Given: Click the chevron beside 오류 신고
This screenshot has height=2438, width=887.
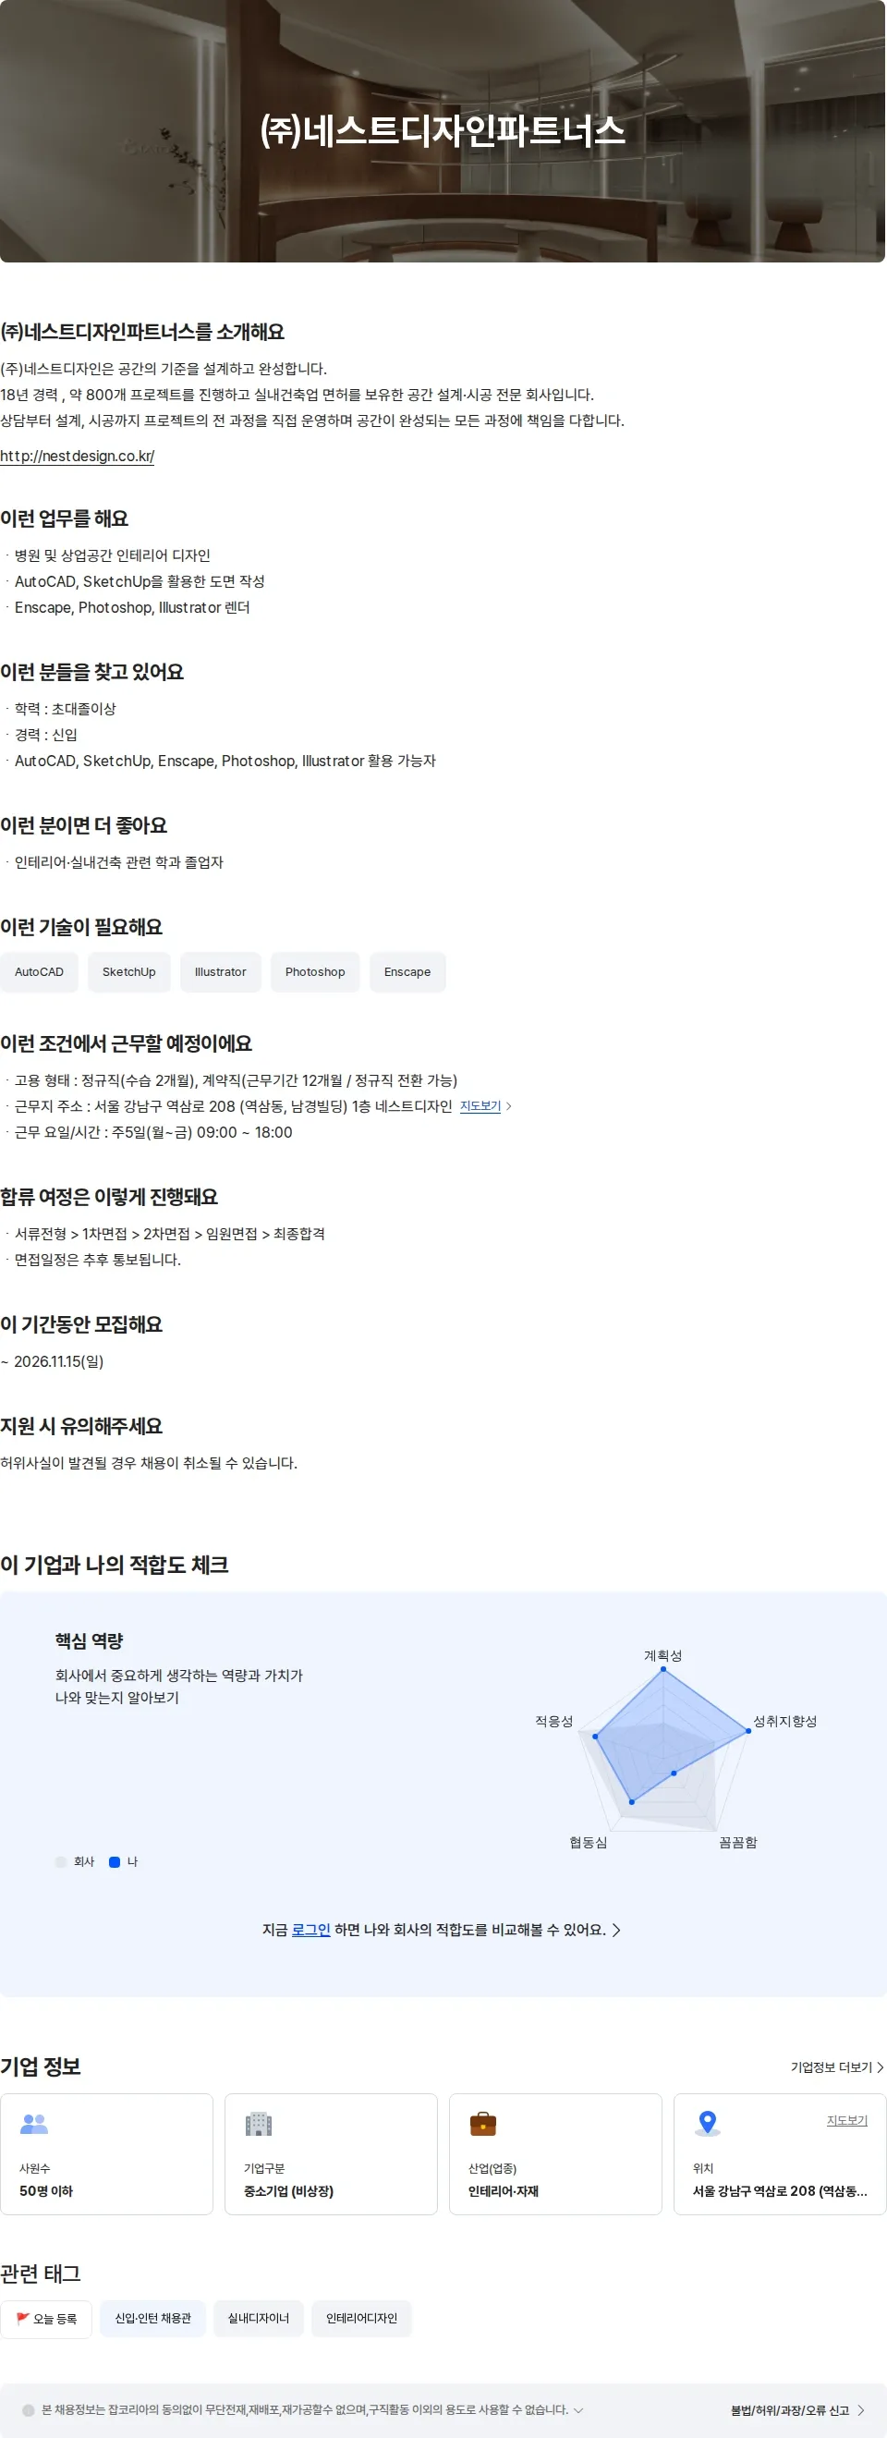Looking at the screenshot, I should [860, 2410].
